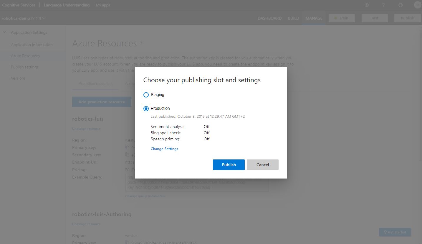Open My apps in the top bar

(x=103, y=5)
